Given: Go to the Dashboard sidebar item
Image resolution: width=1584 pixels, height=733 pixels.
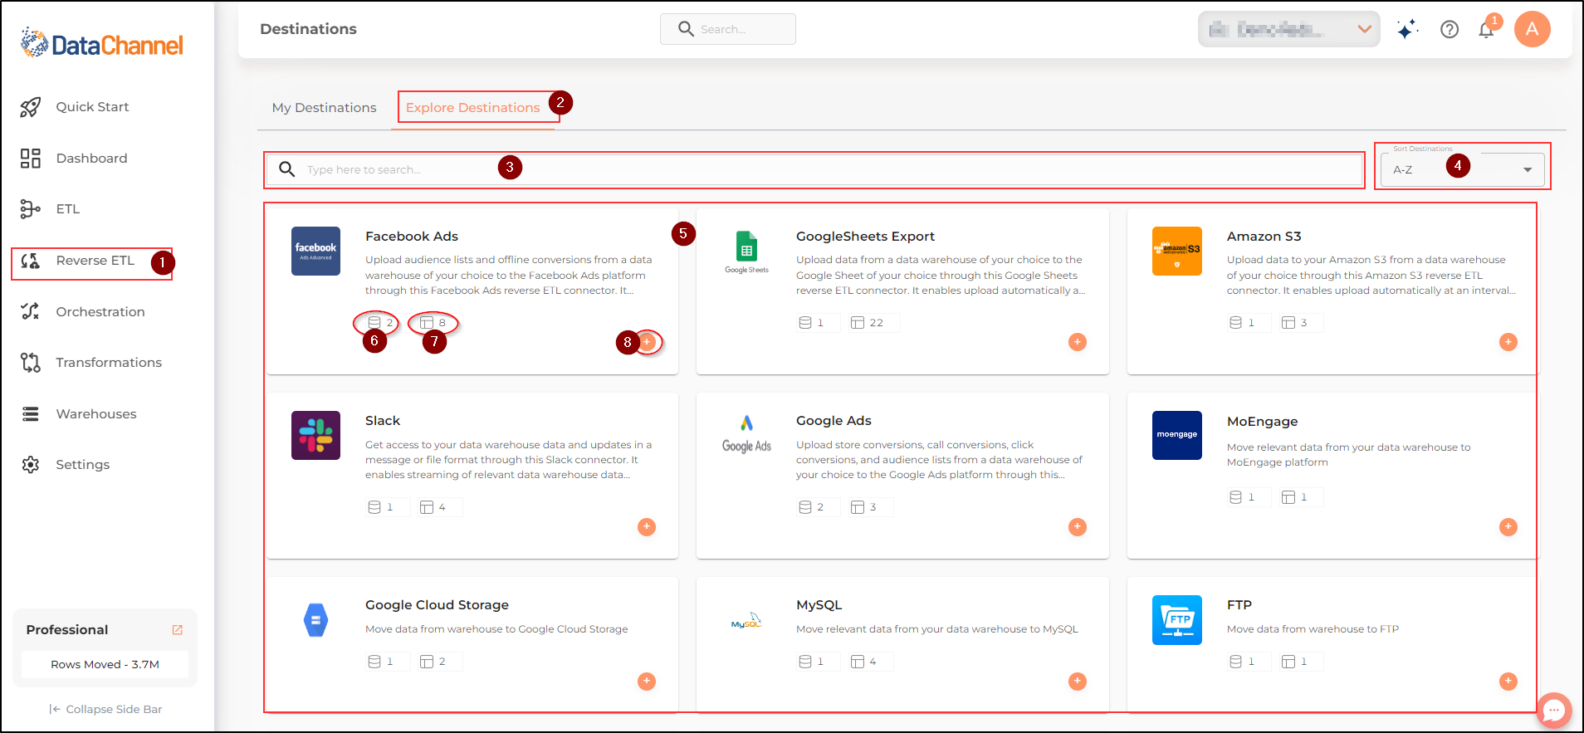Looking at the screenshot, I should (x=91, y=159).
